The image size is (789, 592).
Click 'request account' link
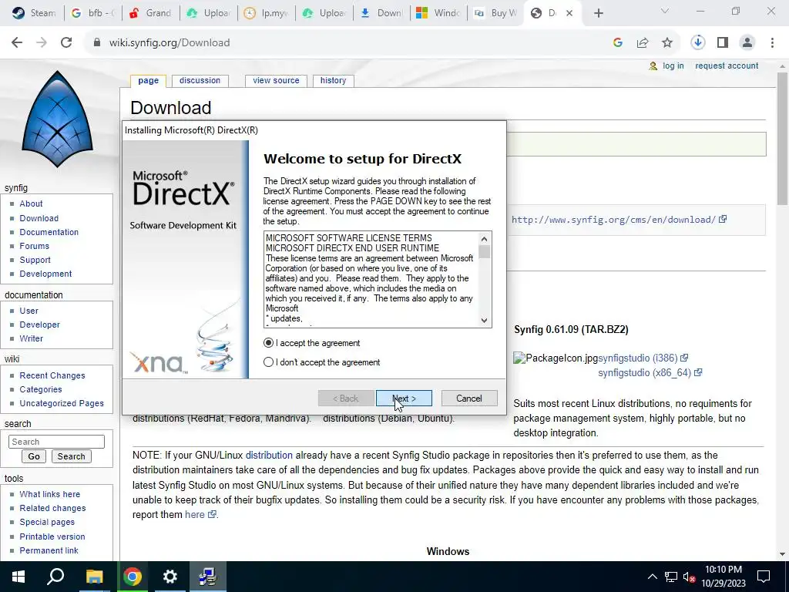(727, 66)
